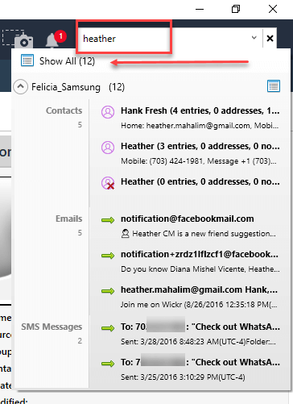Image resolution: width=293 pixels, height=404 pixels.
Task: Close the application window
Action: (273, 9)
